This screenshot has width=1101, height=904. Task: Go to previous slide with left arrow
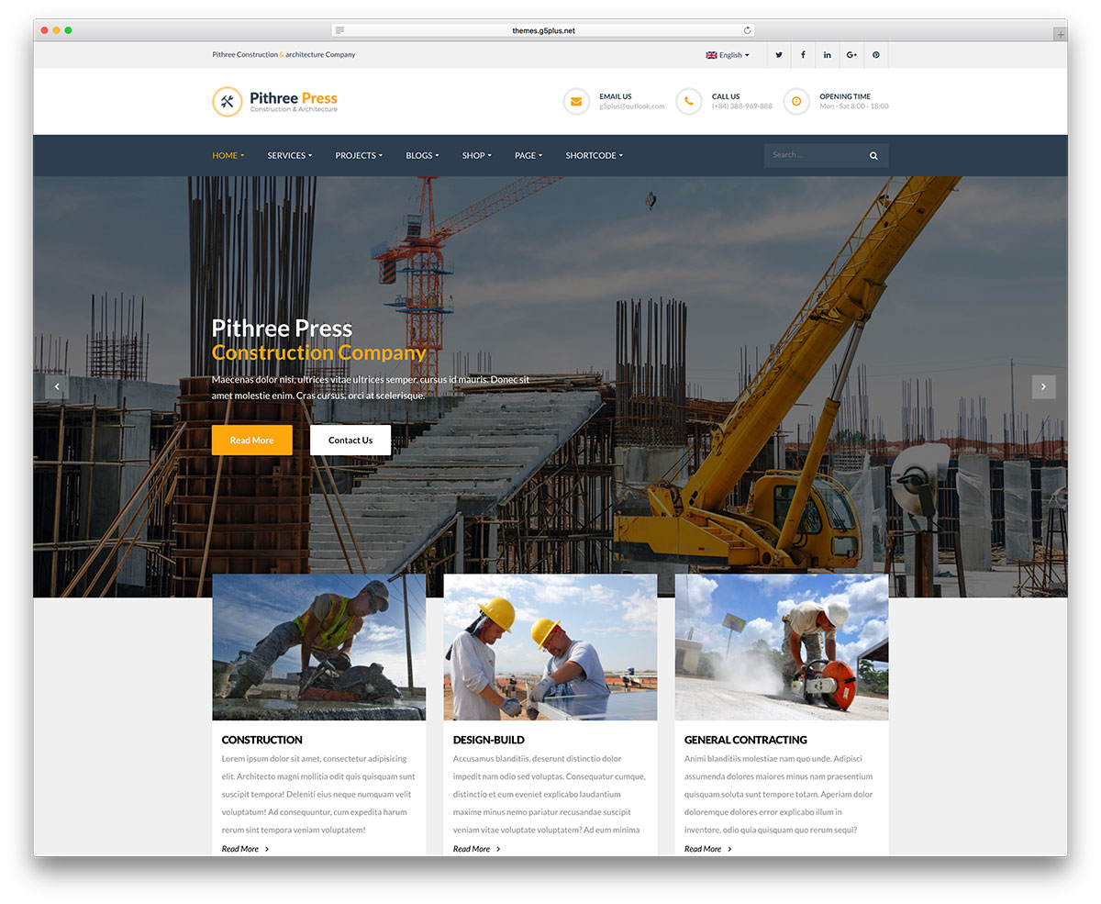pos(57,387)
